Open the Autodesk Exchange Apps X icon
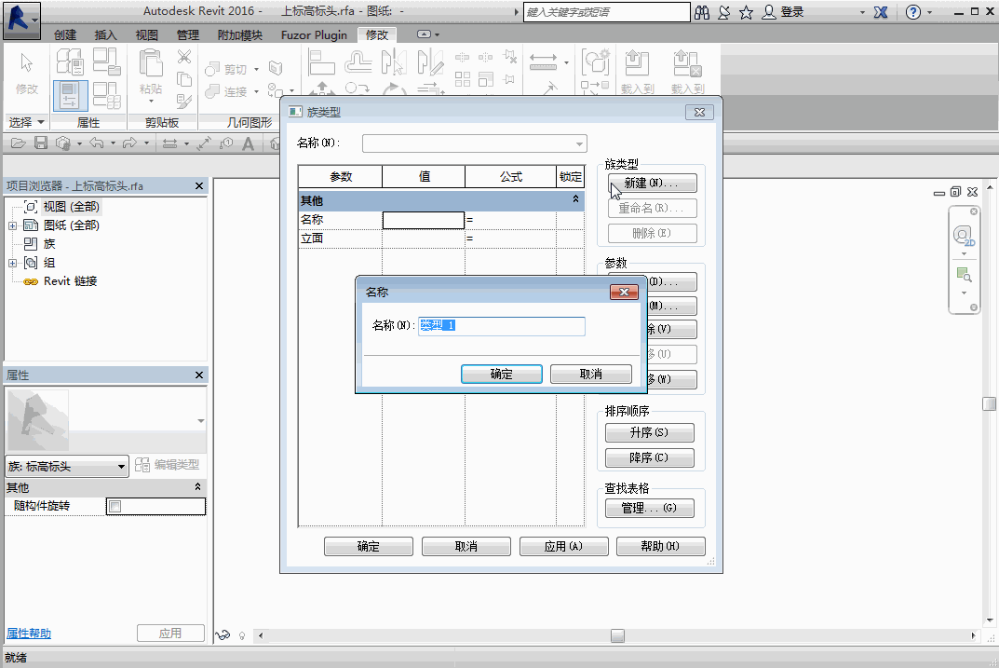Screen dimensions: 999x668 880,12
